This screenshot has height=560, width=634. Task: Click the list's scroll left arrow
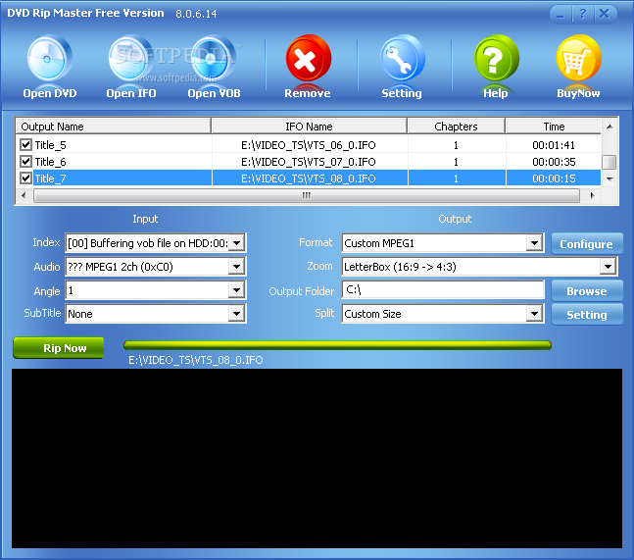(x=24, y=196)
